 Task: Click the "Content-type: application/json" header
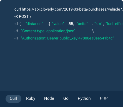click(x=48, y=31)
